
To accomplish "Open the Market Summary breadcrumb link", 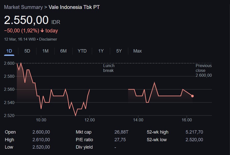I will point(23,7).
